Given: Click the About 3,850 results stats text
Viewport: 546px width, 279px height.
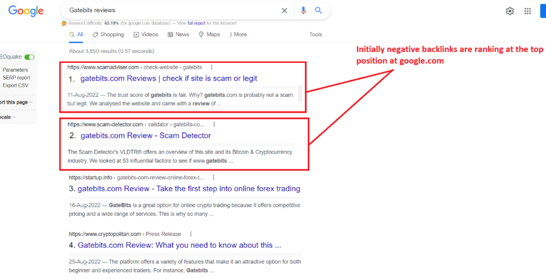Looking at the screenshot, I should point(111,51).
